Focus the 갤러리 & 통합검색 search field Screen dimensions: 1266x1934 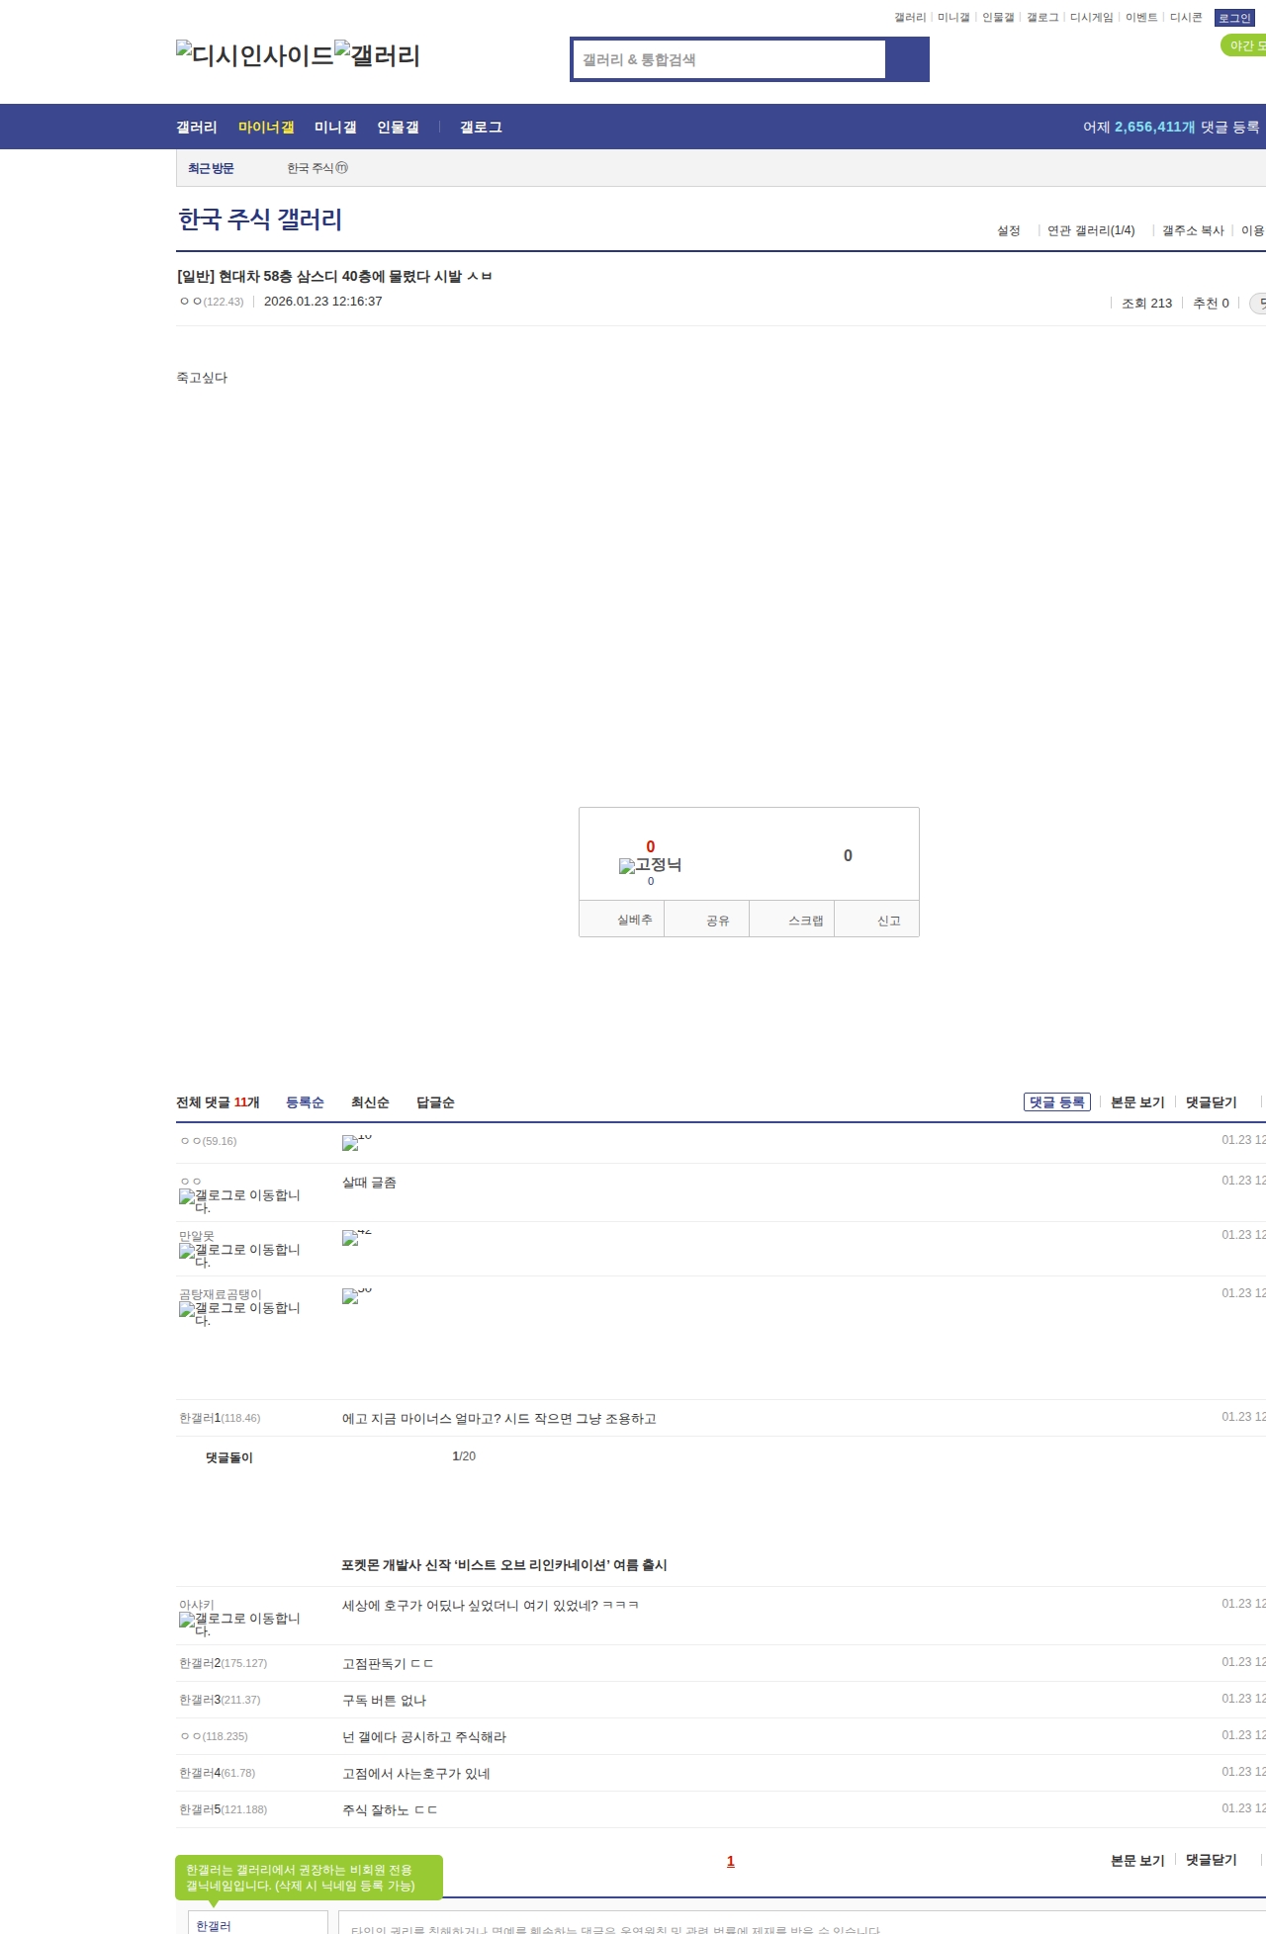[x=730, y=59]
